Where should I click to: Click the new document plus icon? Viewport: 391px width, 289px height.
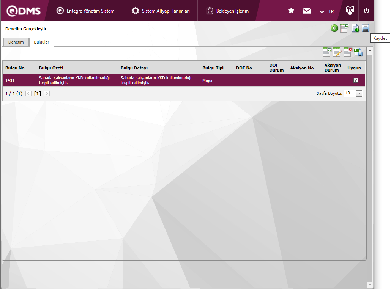355,28
